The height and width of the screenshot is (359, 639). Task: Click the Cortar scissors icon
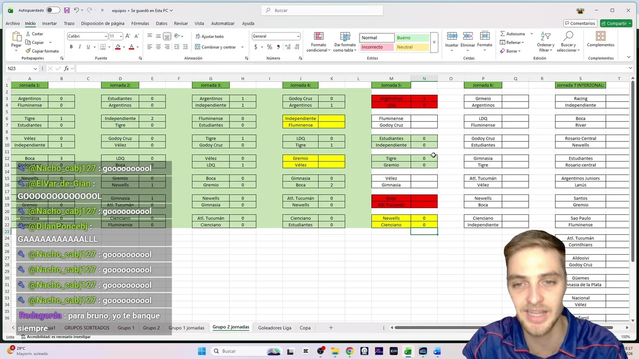pos(27,34)
